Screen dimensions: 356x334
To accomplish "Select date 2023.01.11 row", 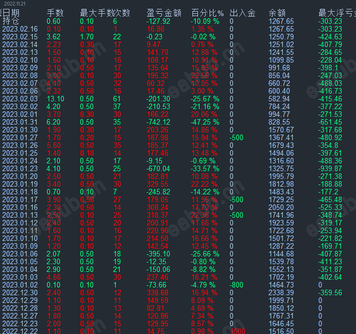I will coord(20,230).
